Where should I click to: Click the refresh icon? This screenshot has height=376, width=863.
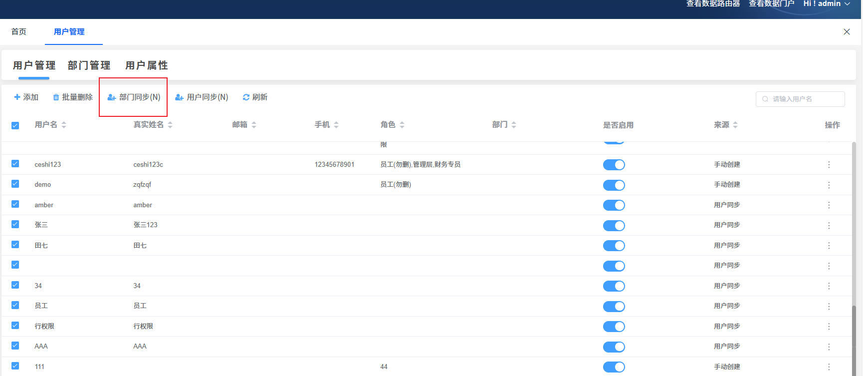(246, 97)
